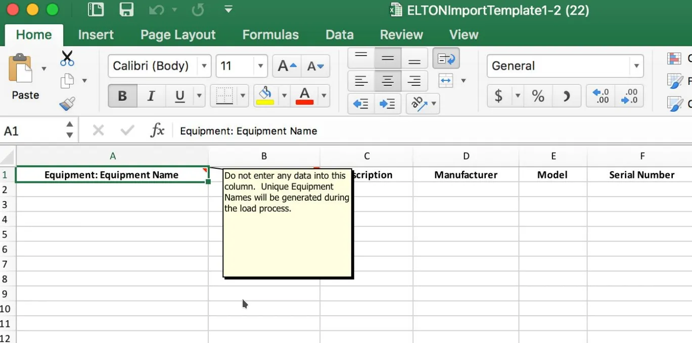Screen dimensions: 692x343
Task: Open the View tab
Action: click(x=464, y=35)
